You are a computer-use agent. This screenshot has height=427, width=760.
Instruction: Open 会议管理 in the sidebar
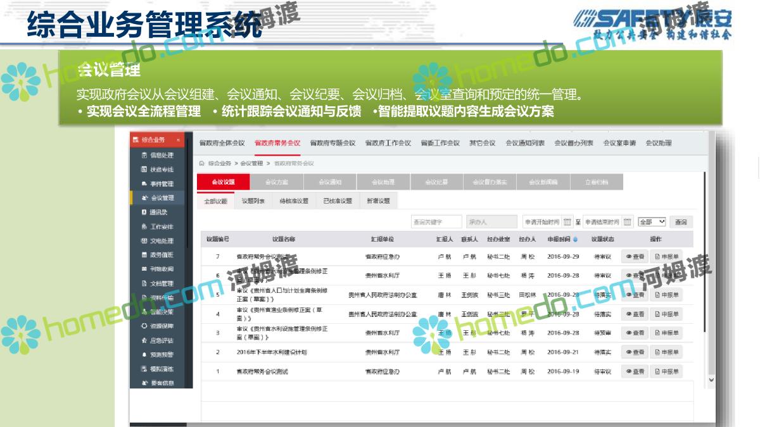[161, 198]
